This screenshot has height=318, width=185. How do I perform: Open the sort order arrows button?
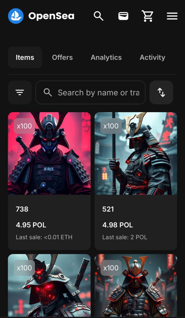coord(161,93)
